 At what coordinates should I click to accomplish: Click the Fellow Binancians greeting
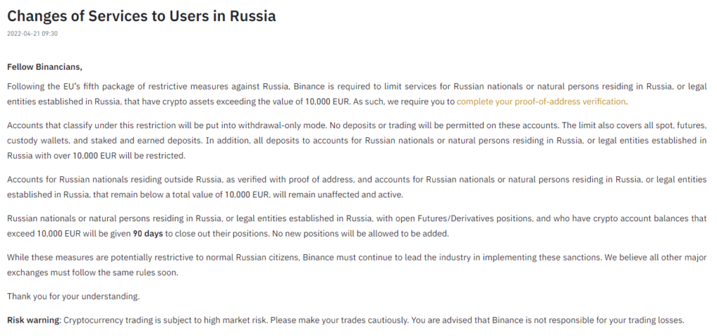point(44,67)
